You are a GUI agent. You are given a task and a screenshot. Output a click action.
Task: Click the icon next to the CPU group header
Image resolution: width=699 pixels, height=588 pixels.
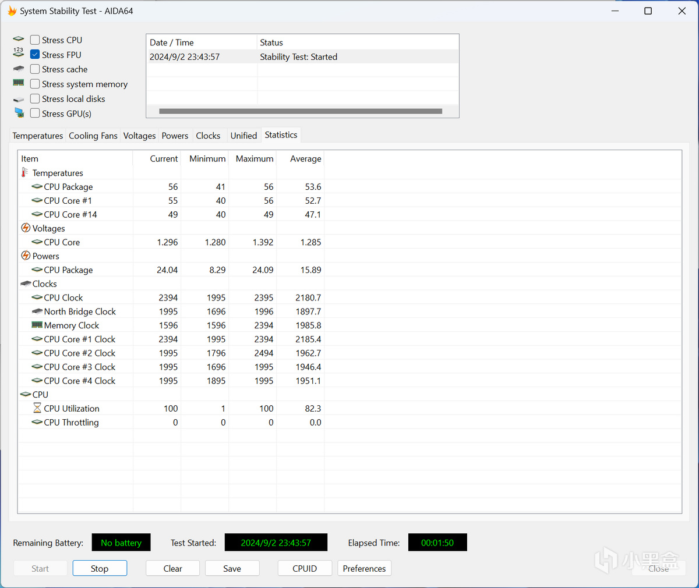tap(26, 394)
